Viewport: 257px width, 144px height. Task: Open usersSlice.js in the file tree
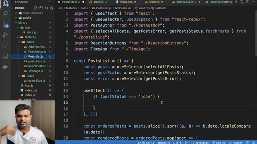[x=37, y=81]
